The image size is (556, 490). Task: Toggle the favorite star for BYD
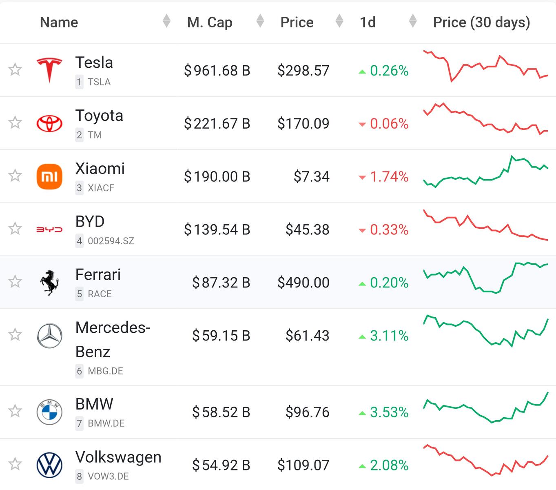click(15, 229)
